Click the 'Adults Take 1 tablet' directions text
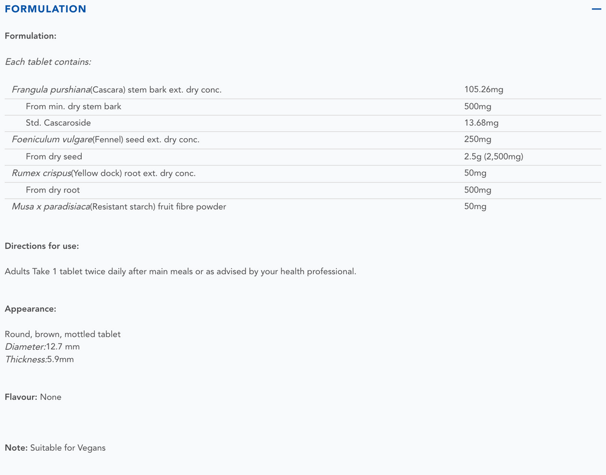 180,272
